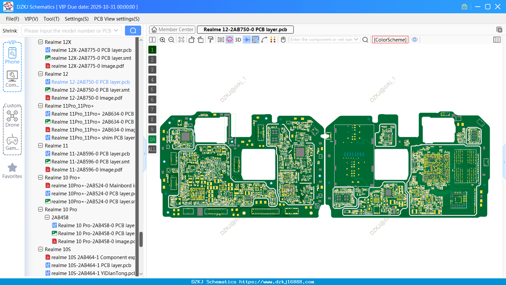
Task: Collapse the Realme 11 tree node
Action: [x=41, y=145]
